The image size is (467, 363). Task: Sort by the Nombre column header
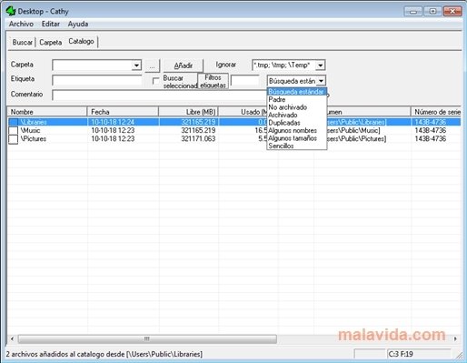tap(47, 112)
